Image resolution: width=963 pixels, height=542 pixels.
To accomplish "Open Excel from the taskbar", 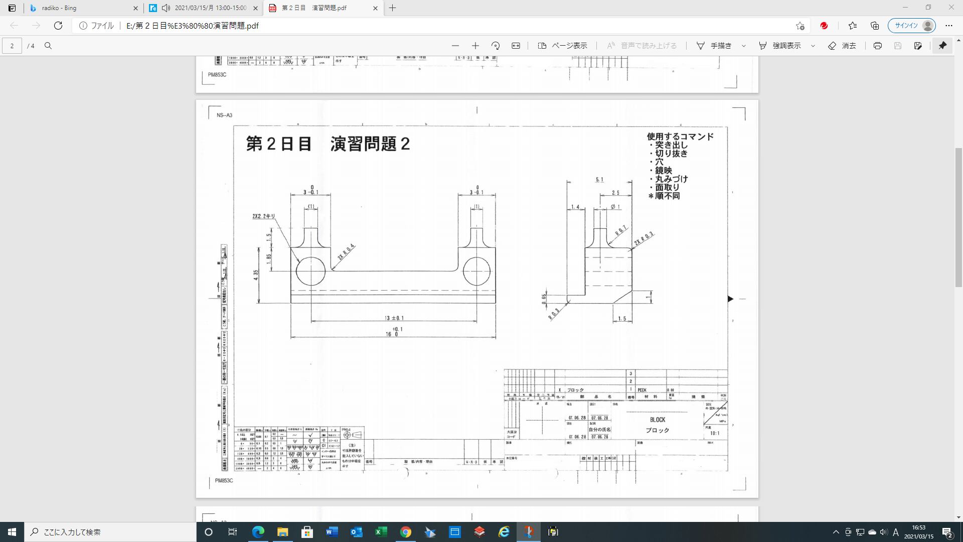I will point(381,532).
